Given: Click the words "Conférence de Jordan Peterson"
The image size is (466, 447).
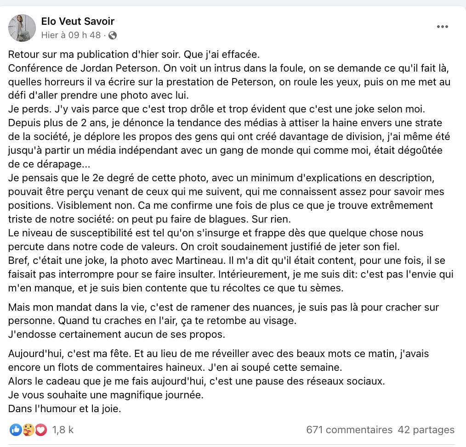Looking at the screenshot, I should pos(84,68).
